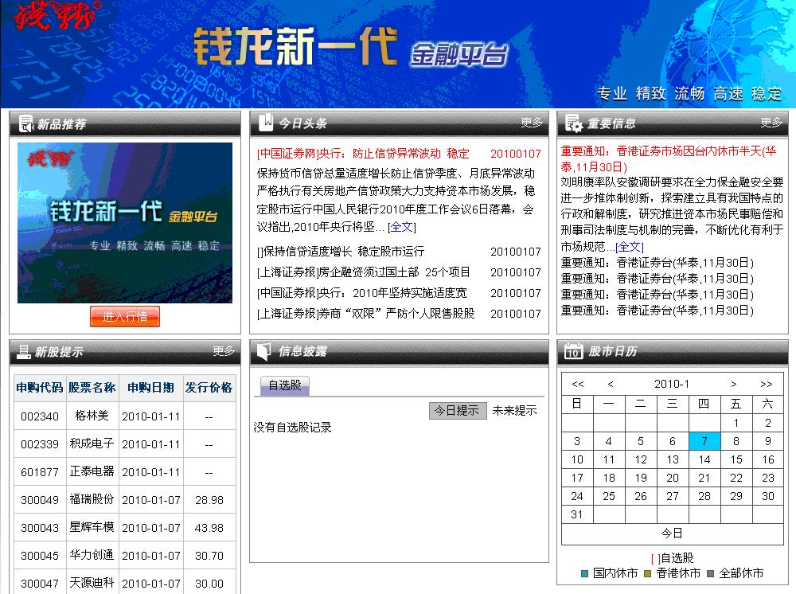Open news 央行：2010年坚持实施适度宽
The image size is (796, 594).
tap(362, 293)
